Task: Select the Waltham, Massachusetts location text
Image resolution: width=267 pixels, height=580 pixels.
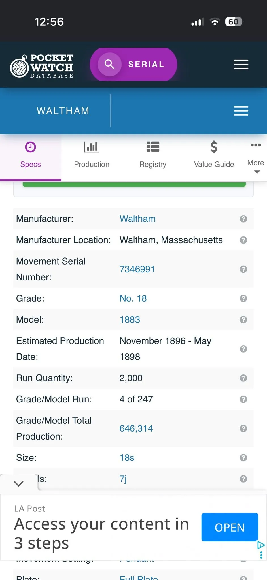Action: click(x=171, y=240)
